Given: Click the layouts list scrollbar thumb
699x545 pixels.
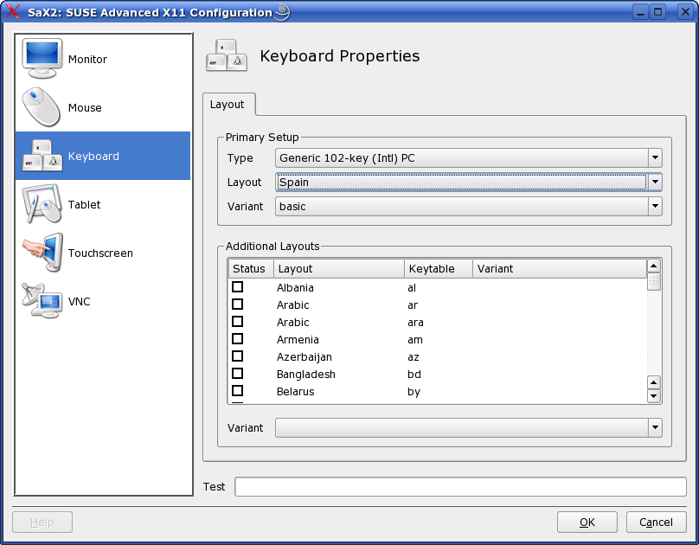Looking at the screenshot, I should [653, 282].
